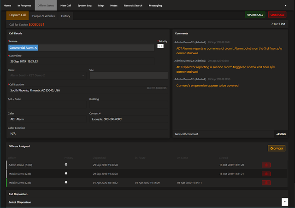295x208 pixels.
Task: Click the Send comment button
Action: tap(281, 134)
